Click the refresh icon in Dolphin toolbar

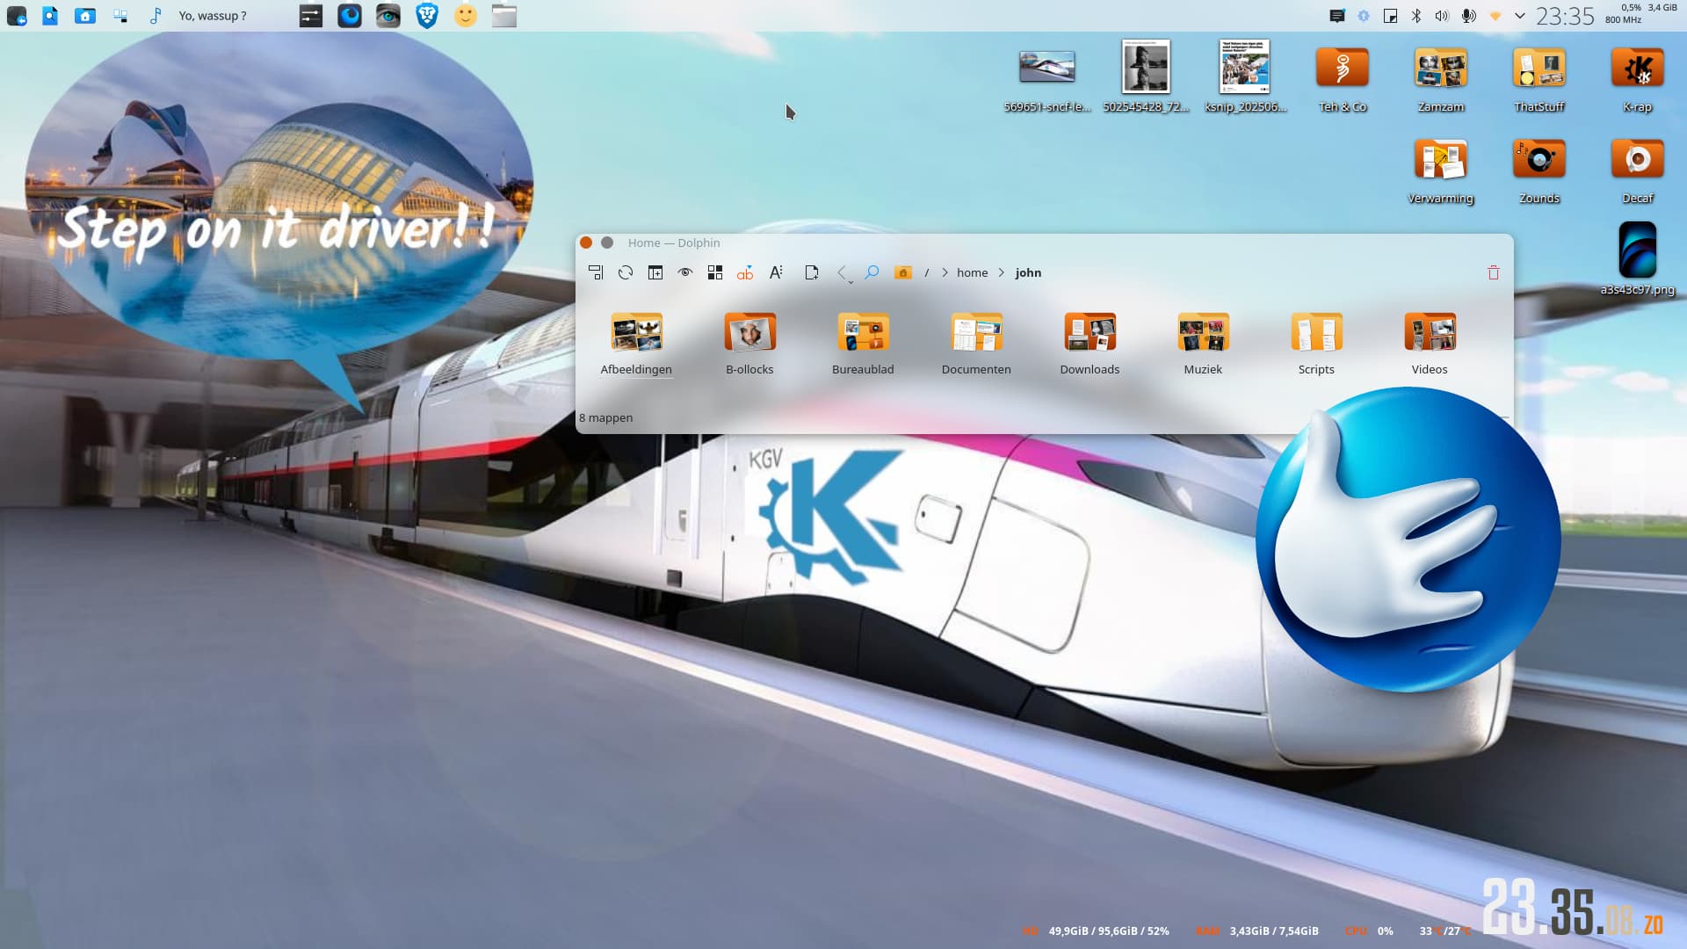626,272
